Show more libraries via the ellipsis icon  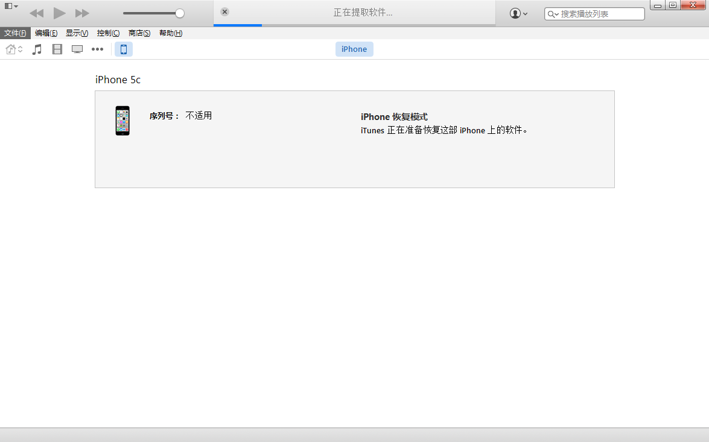point(97,49)
